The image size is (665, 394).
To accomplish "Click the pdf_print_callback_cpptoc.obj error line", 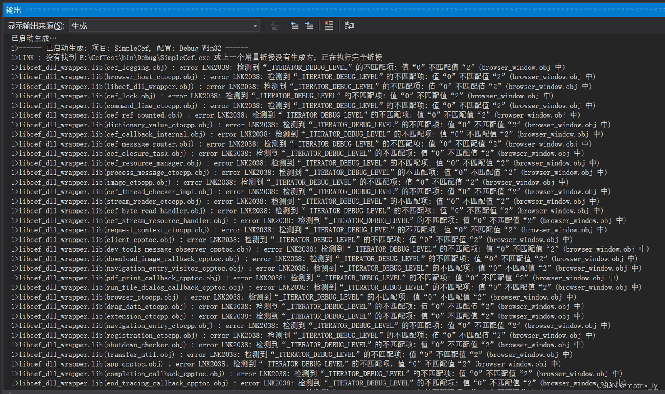I will (315, 278).
